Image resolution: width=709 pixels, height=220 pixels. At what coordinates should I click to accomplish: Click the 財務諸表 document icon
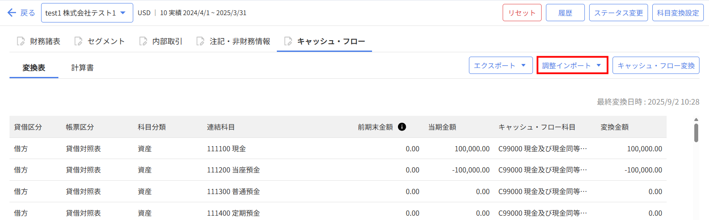click(x=21, y=41)
